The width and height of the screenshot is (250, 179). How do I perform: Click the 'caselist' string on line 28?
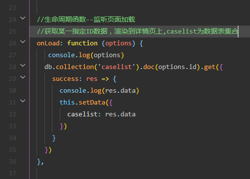[x=117, y=67]
